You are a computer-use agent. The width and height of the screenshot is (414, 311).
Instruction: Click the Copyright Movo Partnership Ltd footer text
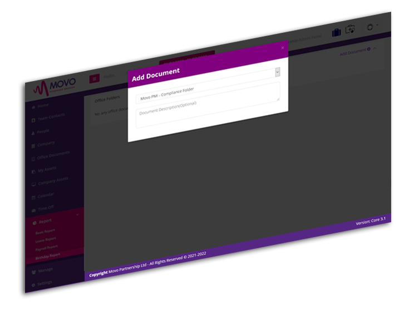tap(147, 264)
